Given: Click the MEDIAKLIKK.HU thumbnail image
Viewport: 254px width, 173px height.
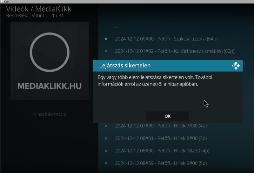Looking at the screenshot, I should click(x=50, y=61).
